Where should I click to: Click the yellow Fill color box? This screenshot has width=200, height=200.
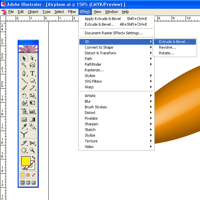click(x=26, y=161)
